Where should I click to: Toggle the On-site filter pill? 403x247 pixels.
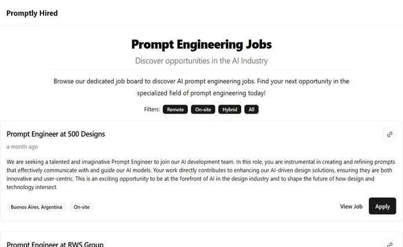pyautogui.click(x=203, y=109)
